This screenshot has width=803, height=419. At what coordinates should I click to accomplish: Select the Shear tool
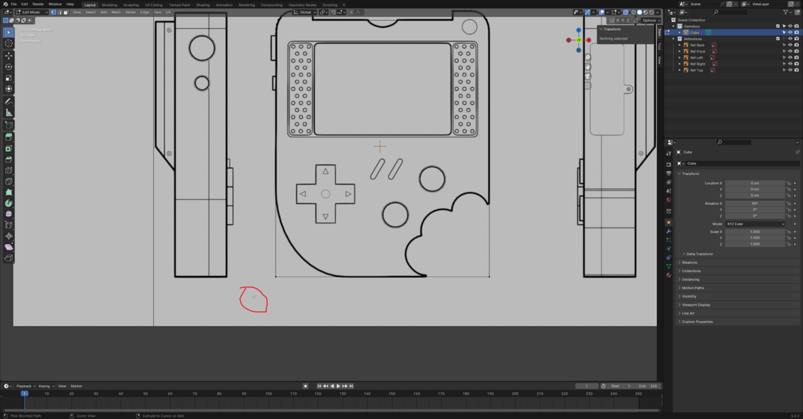click(x=9, y=247)
